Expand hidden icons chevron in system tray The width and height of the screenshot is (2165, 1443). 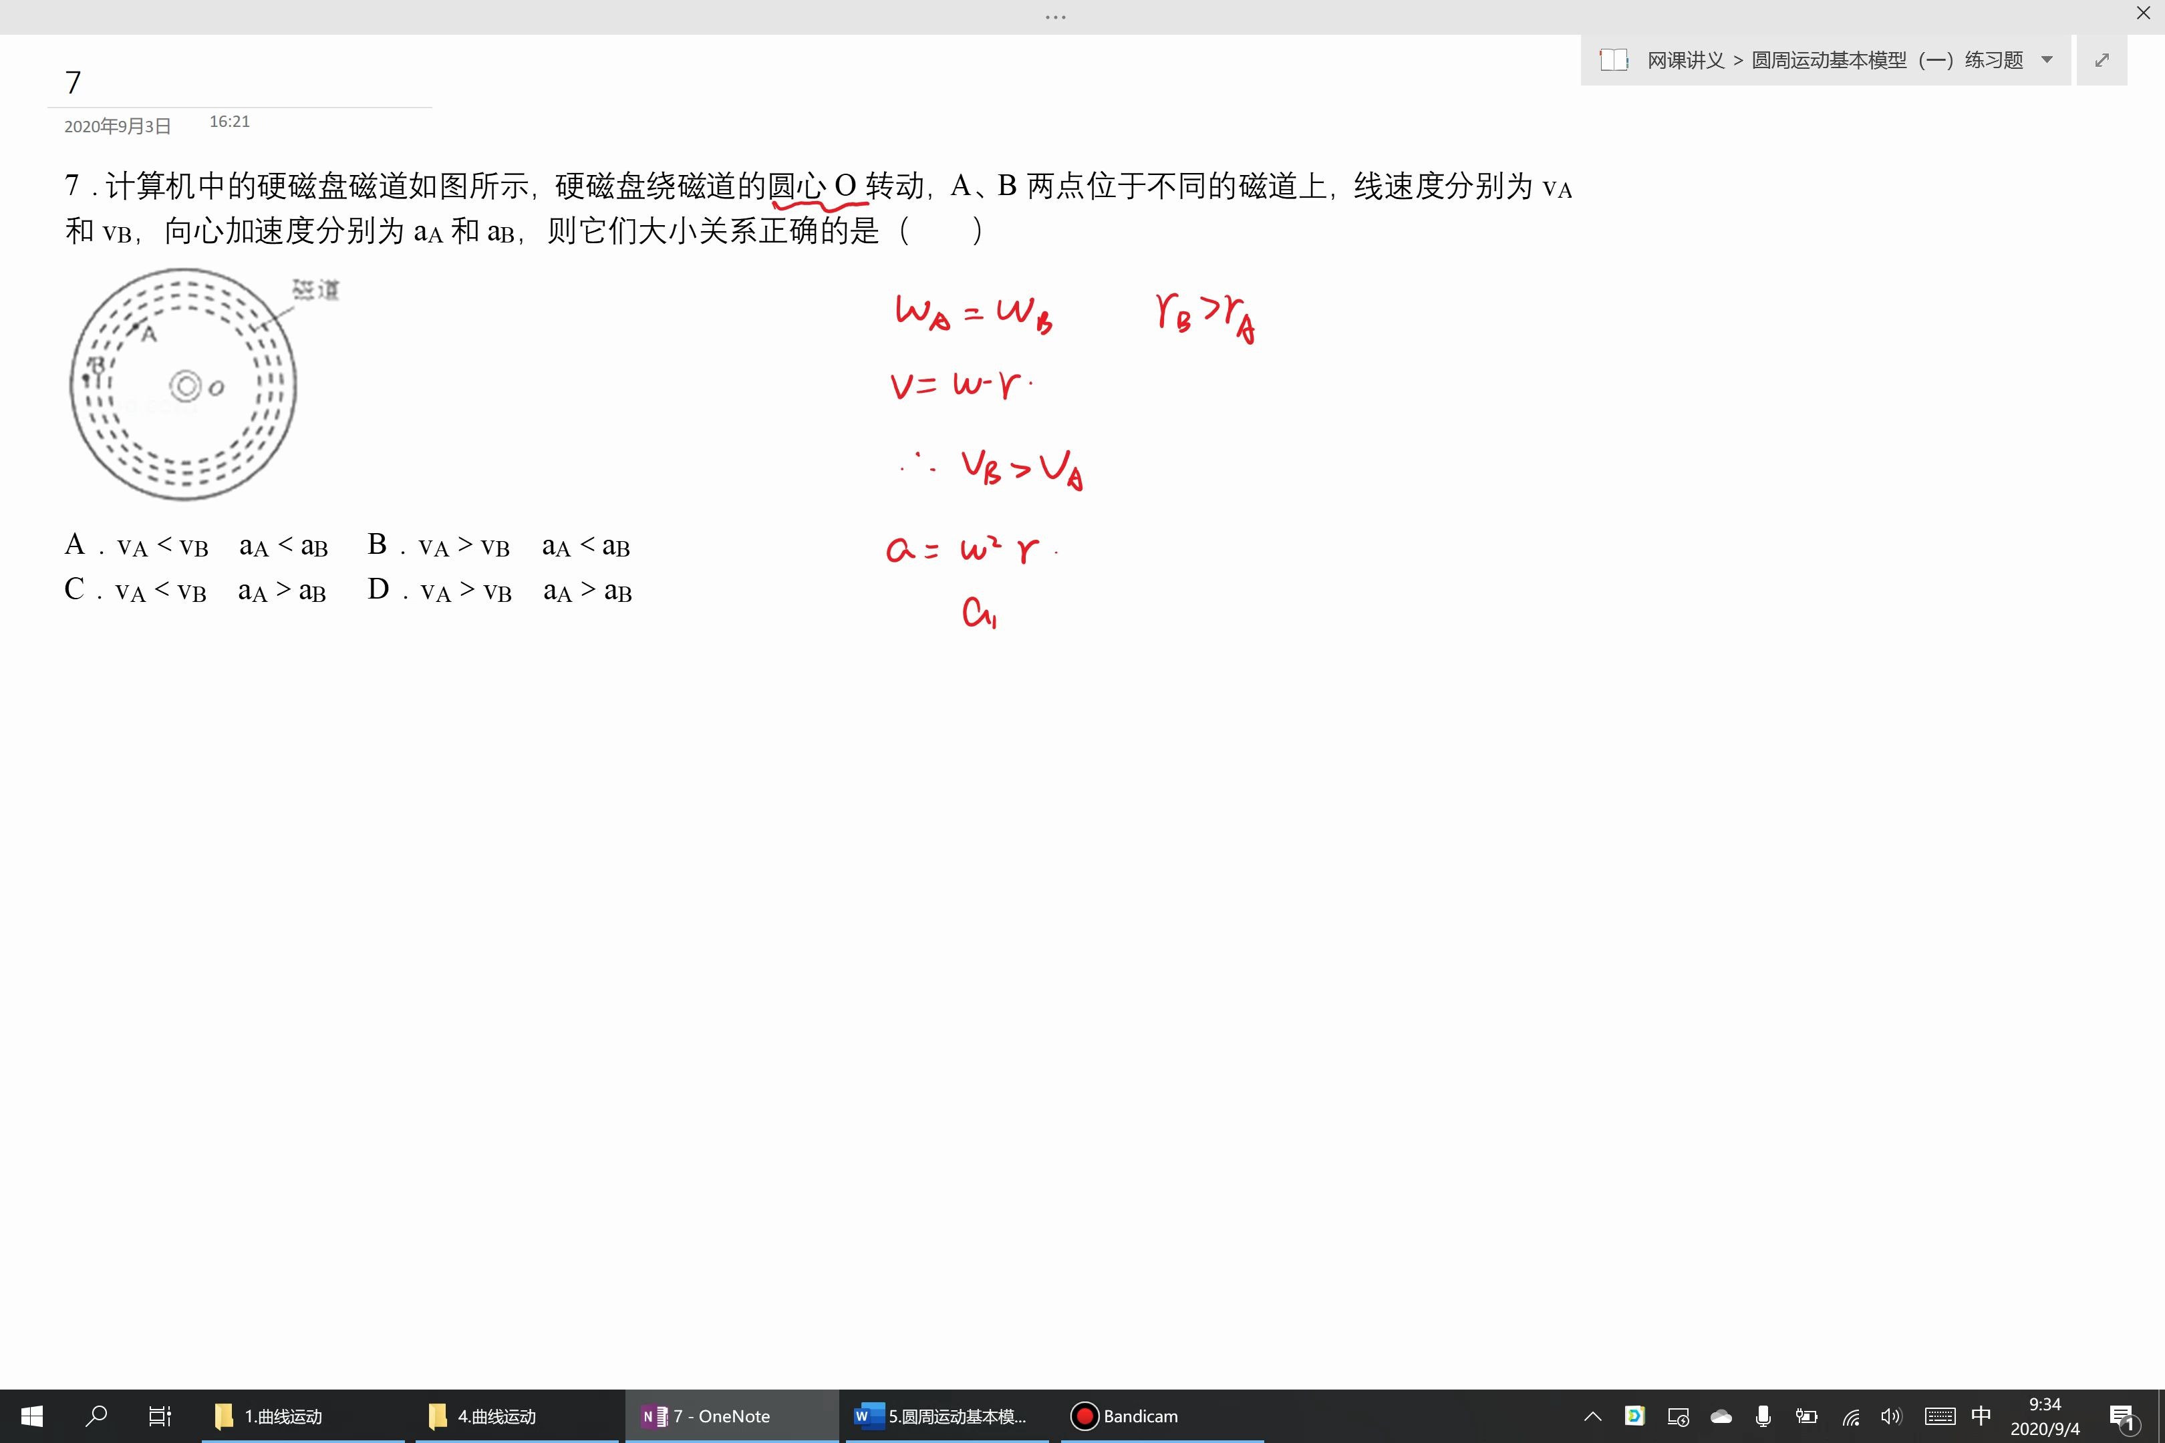point(1592,1416)
